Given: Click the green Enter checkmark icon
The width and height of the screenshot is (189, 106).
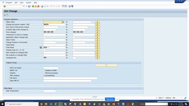Looking at the screenshot, I should coord(5,6).
